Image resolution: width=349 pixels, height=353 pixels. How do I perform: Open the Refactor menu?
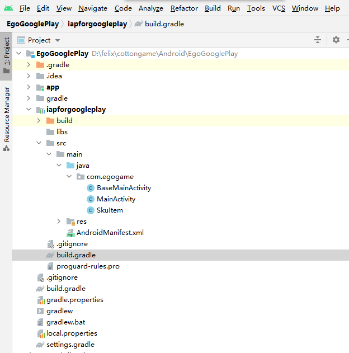[x=184, y=8]
